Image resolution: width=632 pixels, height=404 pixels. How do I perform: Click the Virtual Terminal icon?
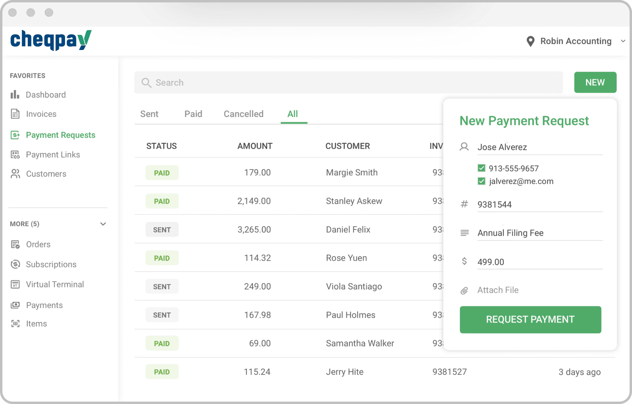click(x=15, y=284)
